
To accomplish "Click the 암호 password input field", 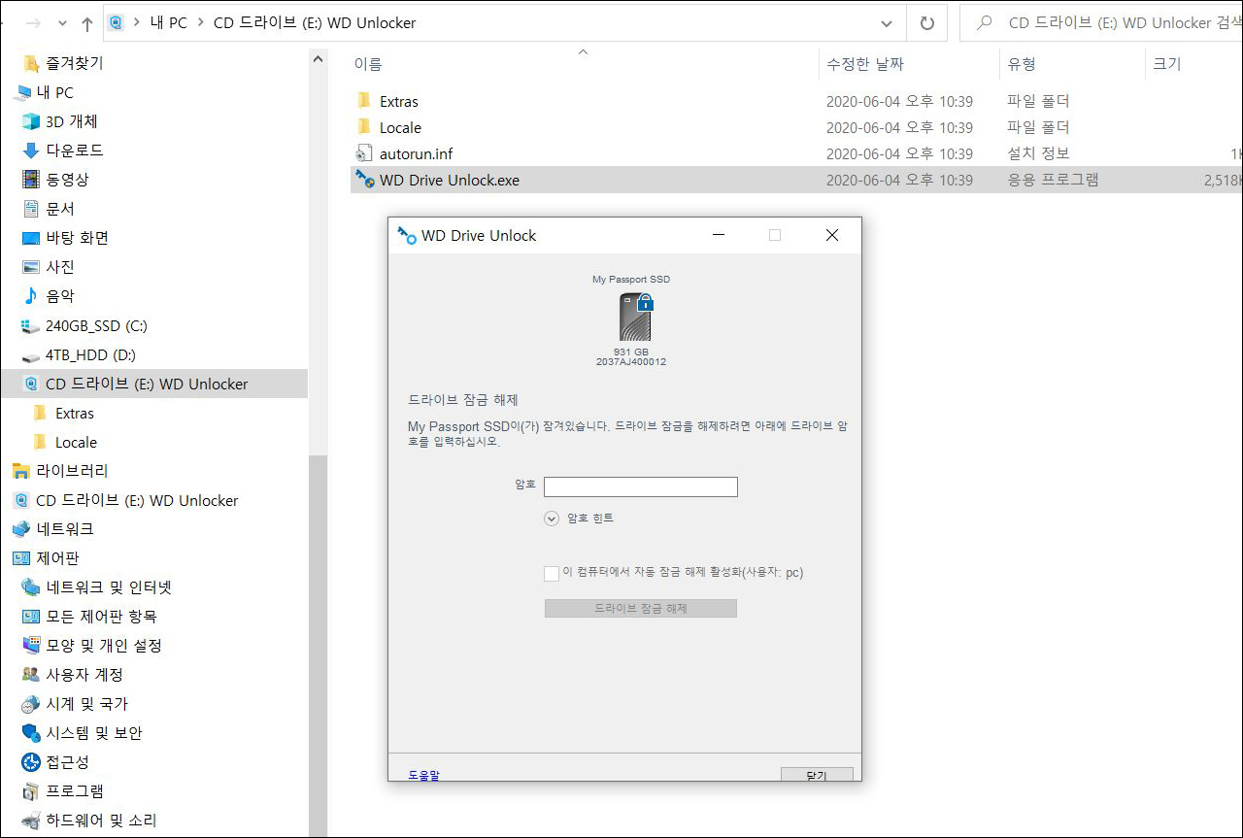I will coord(640,486).
